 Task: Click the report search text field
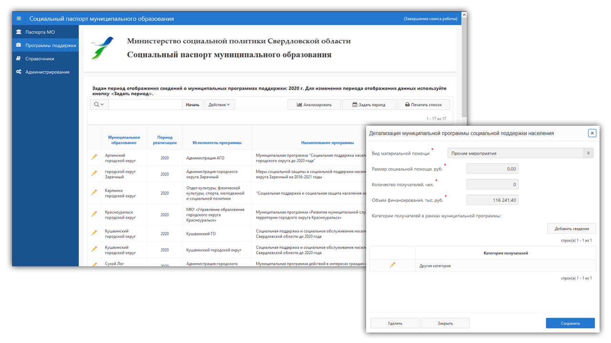pos(145,104)
